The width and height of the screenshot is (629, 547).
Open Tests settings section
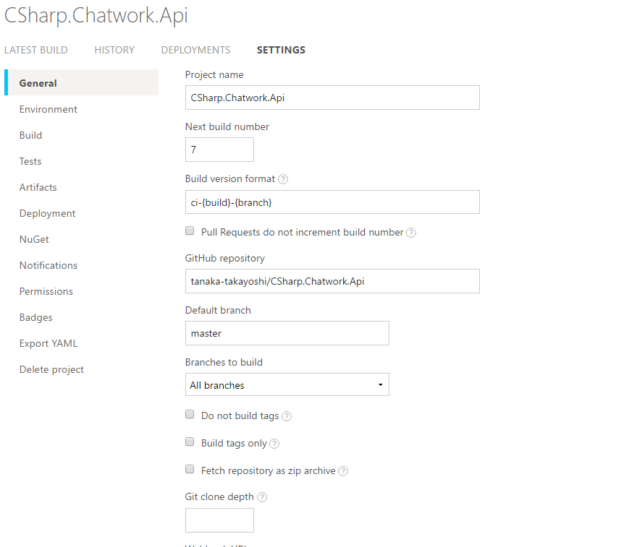click(30, 161)
